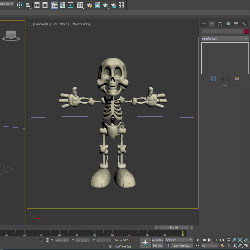The image size is (250, 250).
Task: Click the Y coordinate field
Action: pyautogui.click(x=82, y=240)
